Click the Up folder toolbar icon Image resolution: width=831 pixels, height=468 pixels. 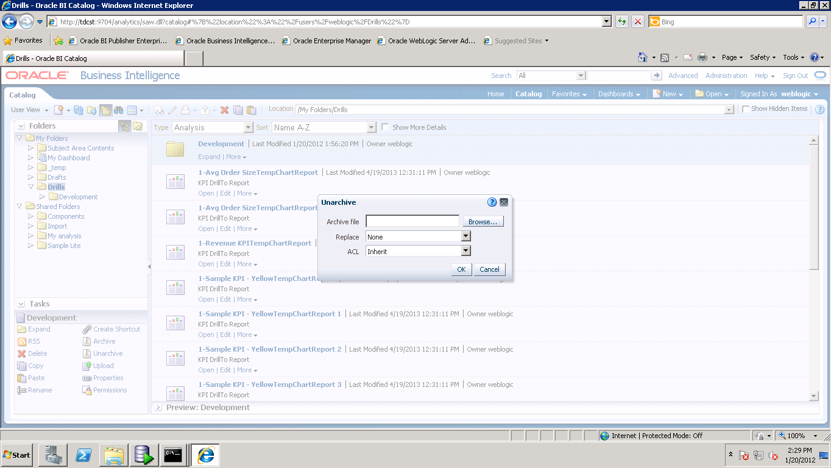tap(92, 110)
